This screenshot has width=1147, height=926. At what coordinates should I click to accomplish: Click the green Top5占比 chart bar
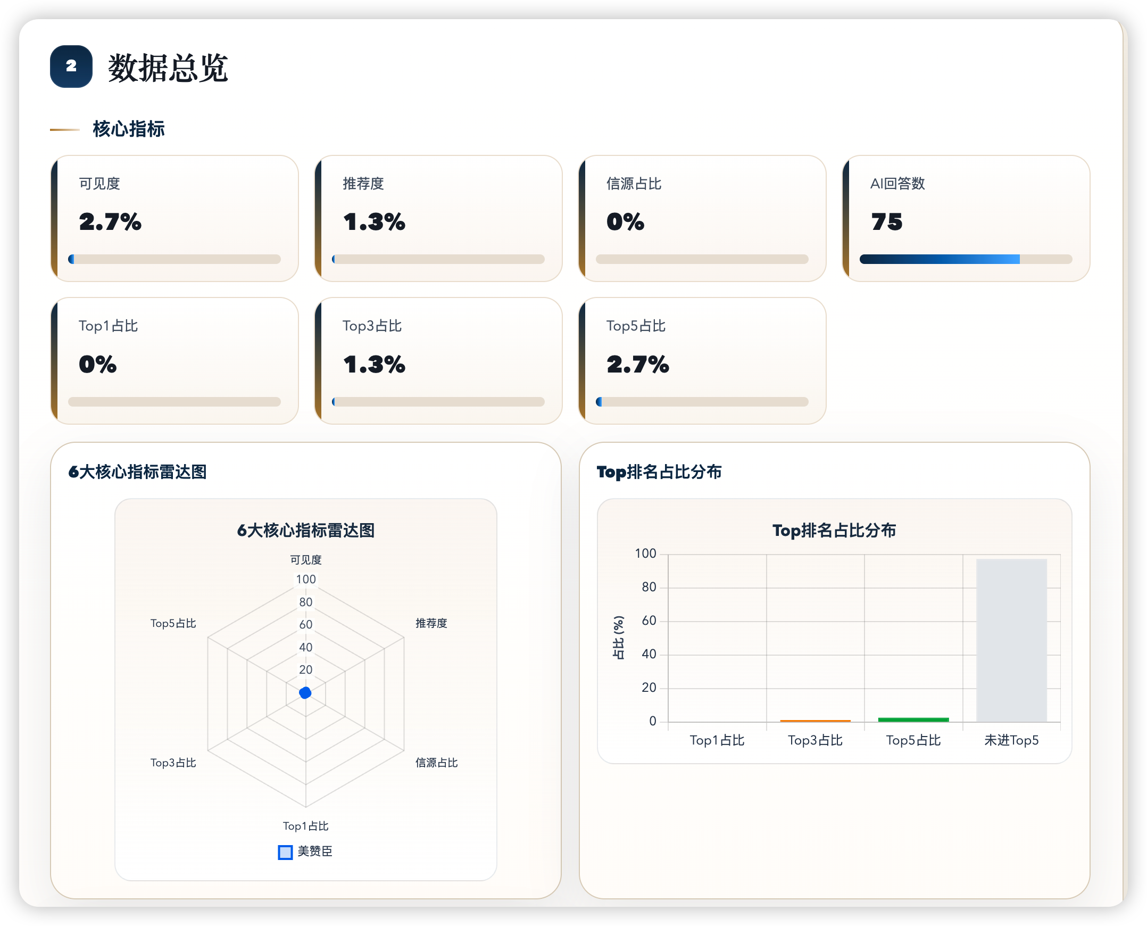tap(913, 720)
